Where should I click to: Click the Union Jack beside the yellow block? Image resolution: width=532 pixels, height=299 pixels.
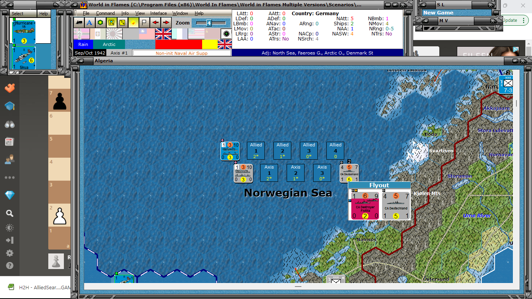click(225, 44)
